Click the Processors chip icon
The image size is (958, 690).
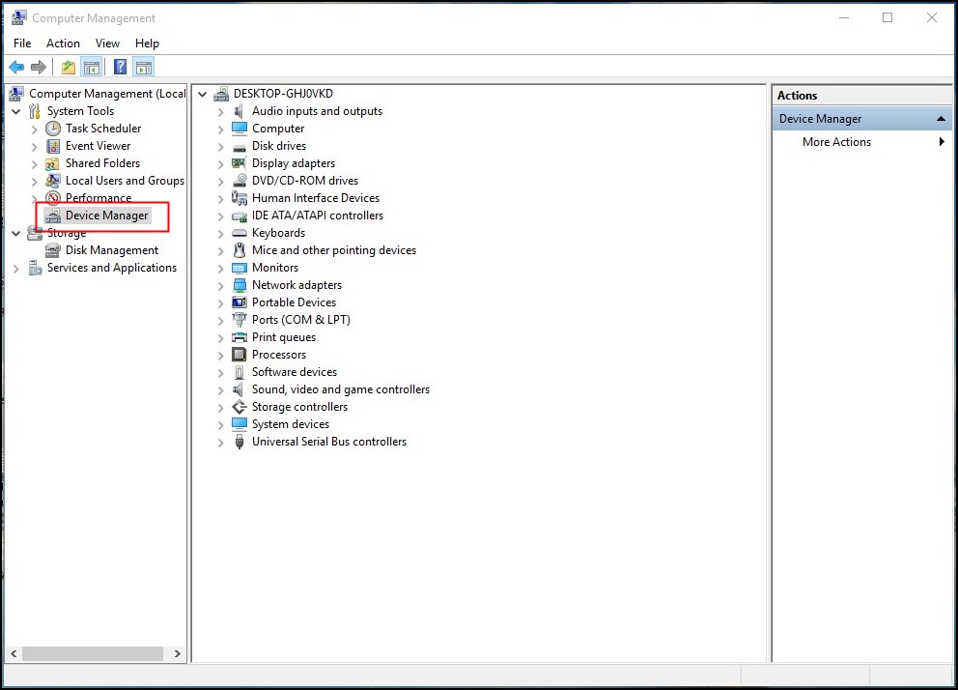click(239, 355)
